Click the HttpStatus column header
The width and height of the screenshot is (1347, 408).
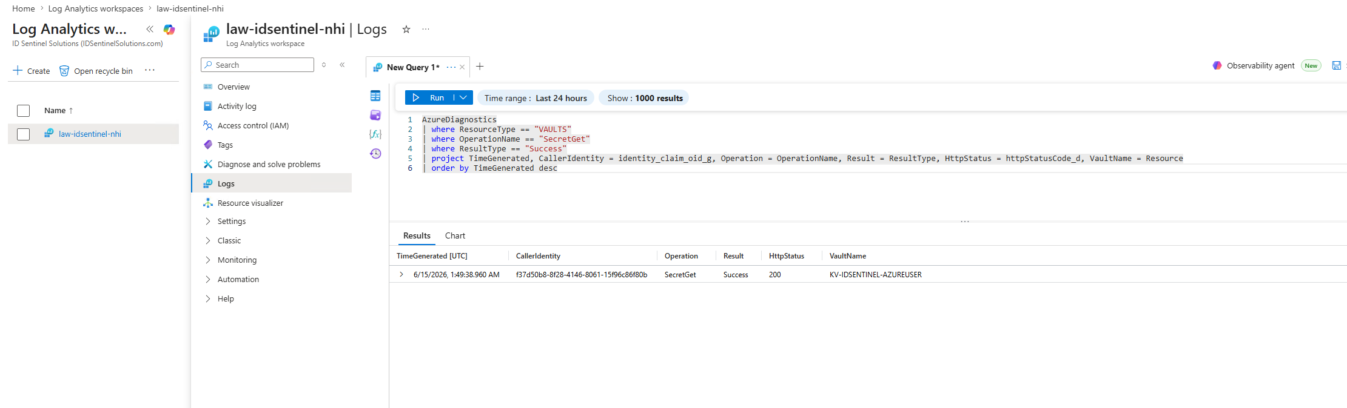787,256
